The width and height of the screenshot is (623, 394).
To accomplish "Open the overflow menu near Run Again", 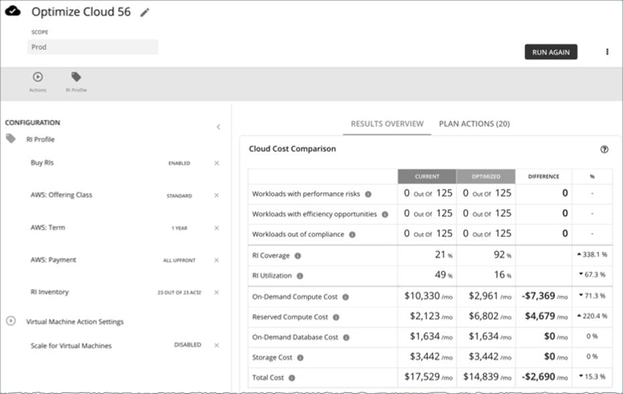I will tap(606, 52).
